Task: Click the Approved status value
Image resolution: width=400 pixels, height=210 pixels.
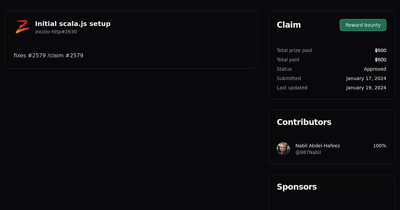Action: coord(375,69)
